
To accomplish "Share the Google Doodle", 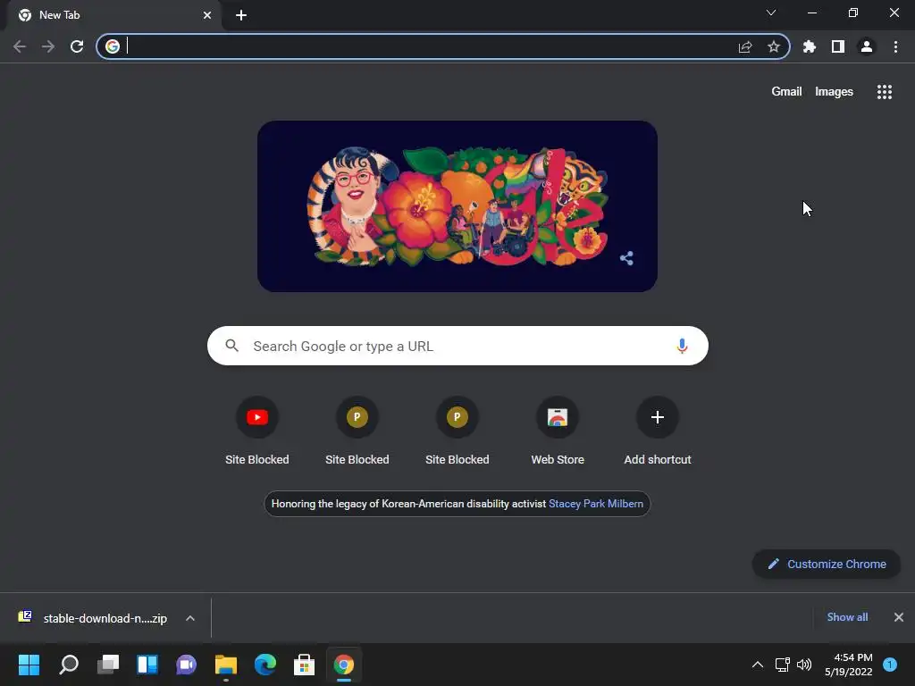I will click(x=626, y=258).
